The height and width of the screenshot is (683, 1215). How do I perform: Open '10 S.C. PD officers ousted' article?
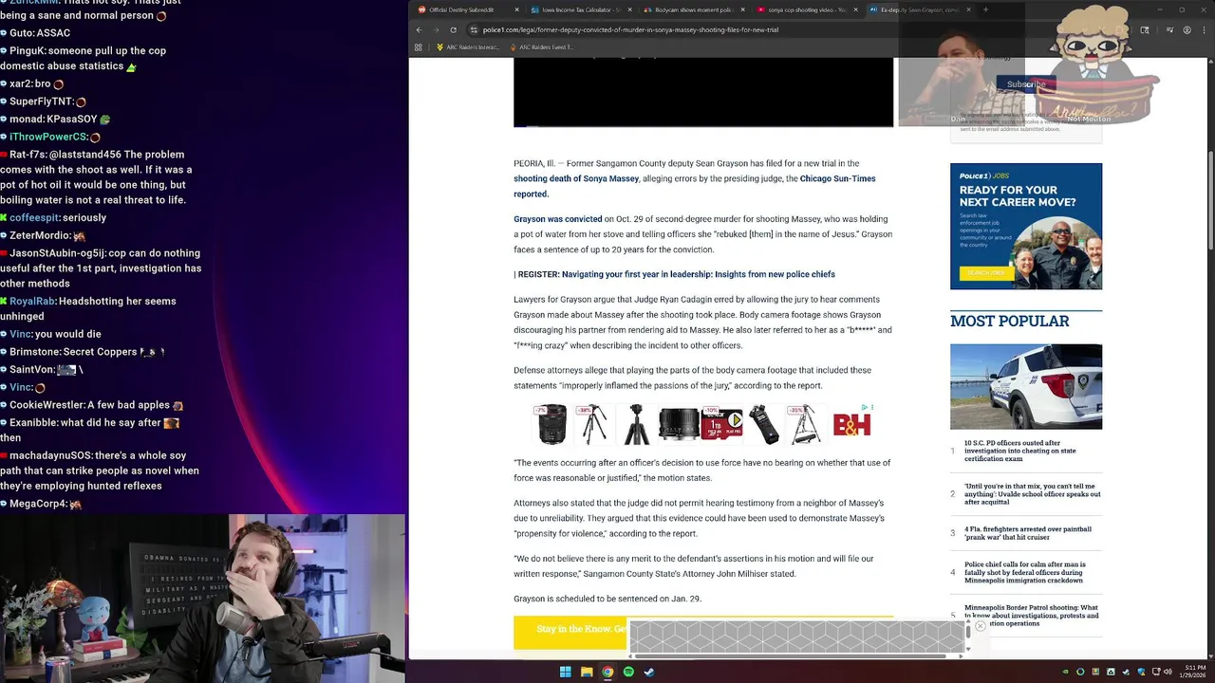click(1020, 451)
